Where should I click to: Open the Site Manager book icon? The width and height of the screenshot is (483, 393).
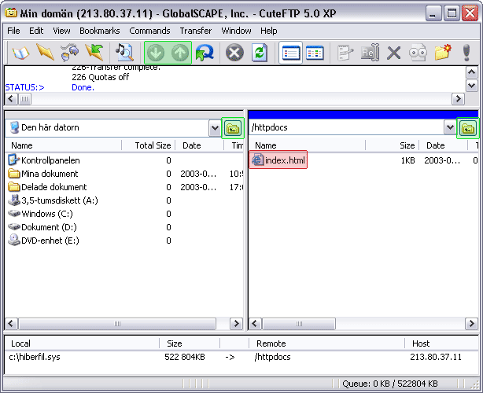click(19, 53)
